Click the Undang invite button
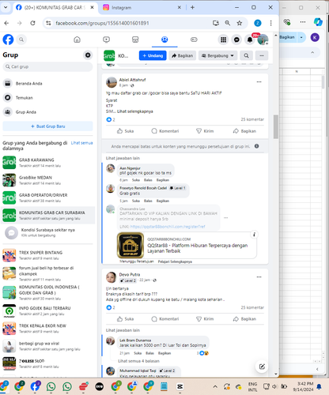Viewport: 329px width, 395px height. (153, 55)
